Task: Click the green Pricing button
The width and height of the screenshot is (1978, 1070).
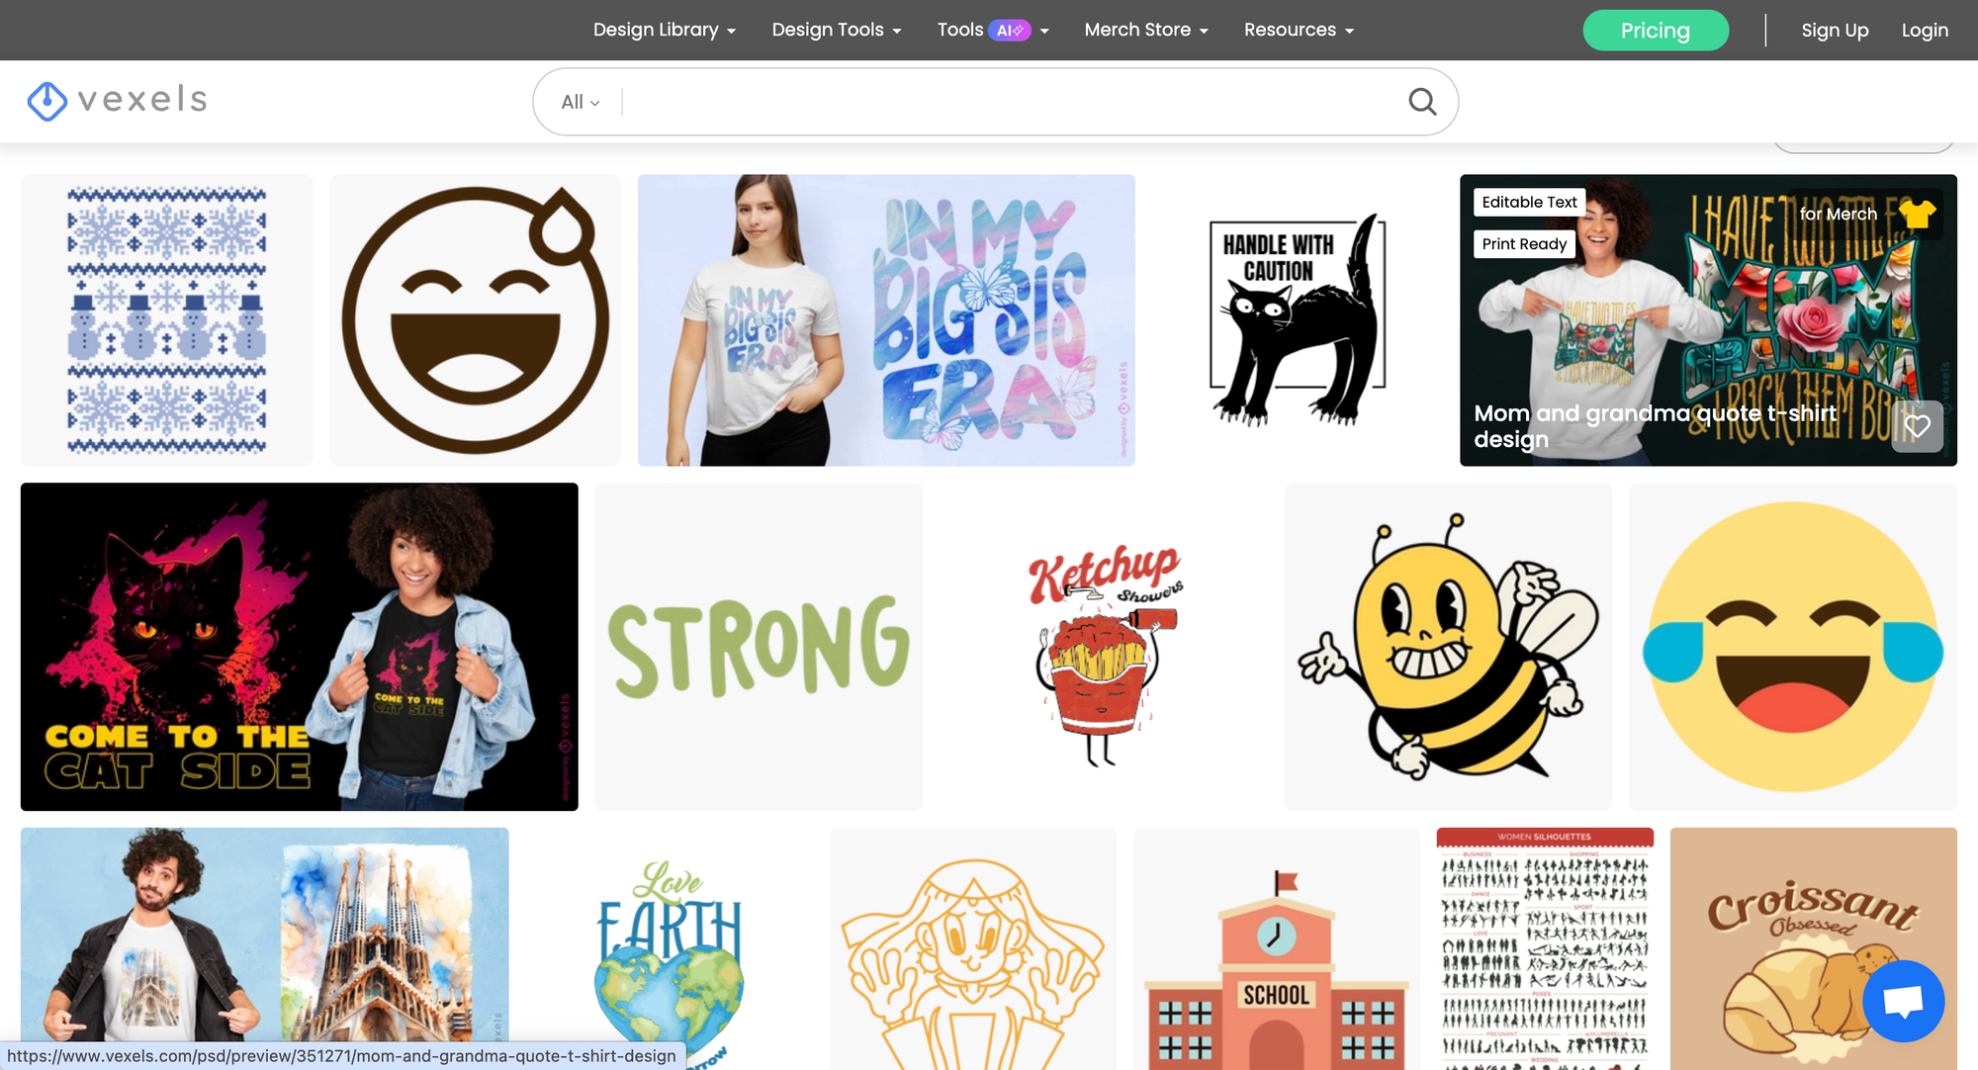Action: pos(1655,31)
